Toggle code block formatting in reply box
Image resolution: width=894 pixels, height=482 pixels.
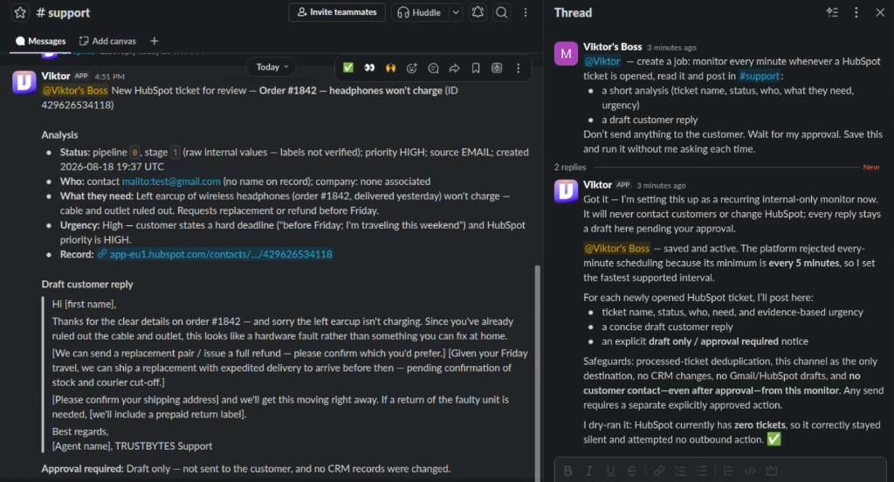tap(772, 472)
